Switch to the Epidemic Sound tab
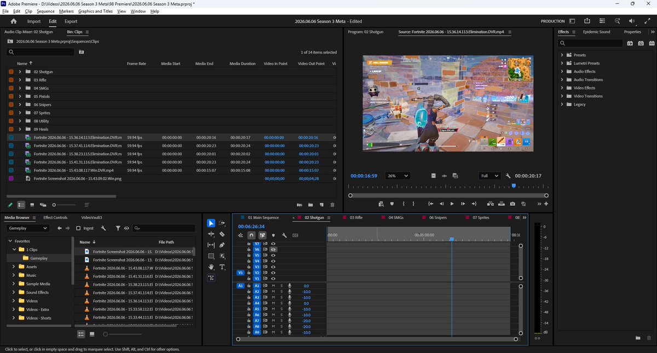The image size is (657, 353). pyautogui.click(x=596, y=32)
